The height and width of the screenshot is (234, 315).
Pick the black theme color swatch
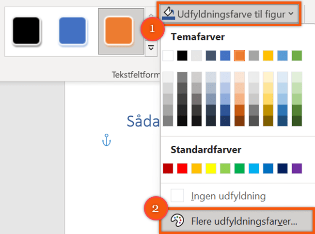[182, 56]
